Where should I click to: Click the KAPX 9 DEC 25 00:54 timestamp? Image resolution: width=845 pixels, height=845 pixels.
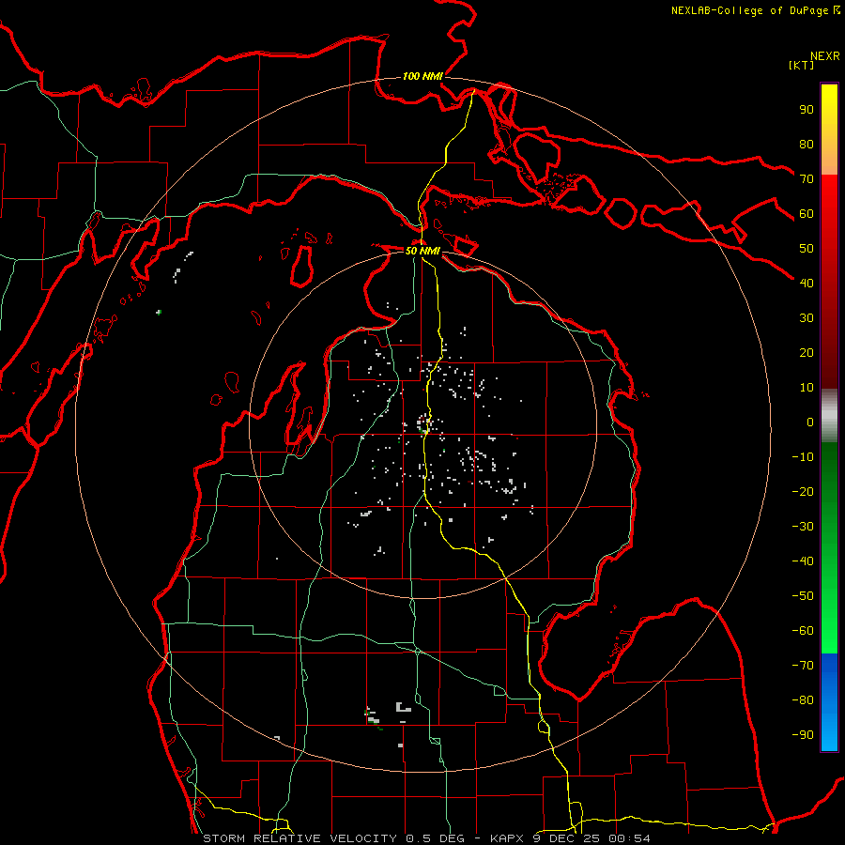(x=570, y=838)
